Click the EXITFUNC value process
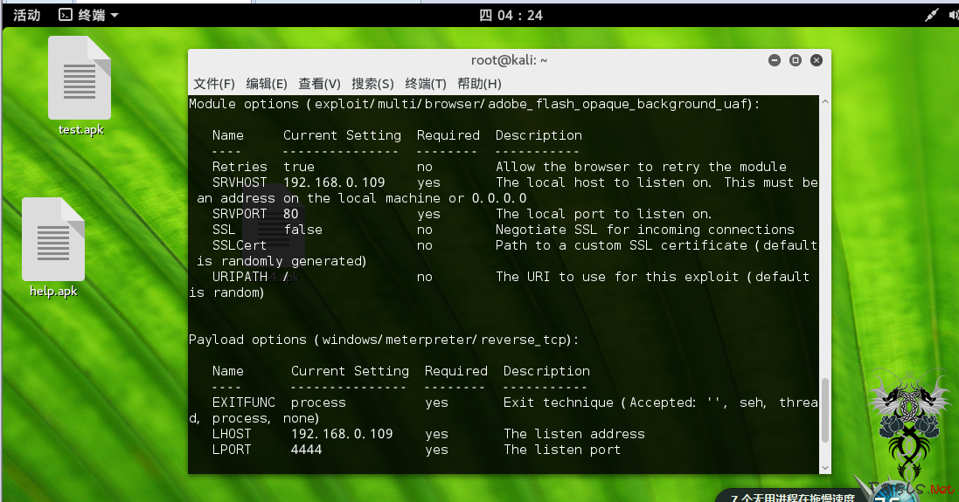 tap(318, 402)
